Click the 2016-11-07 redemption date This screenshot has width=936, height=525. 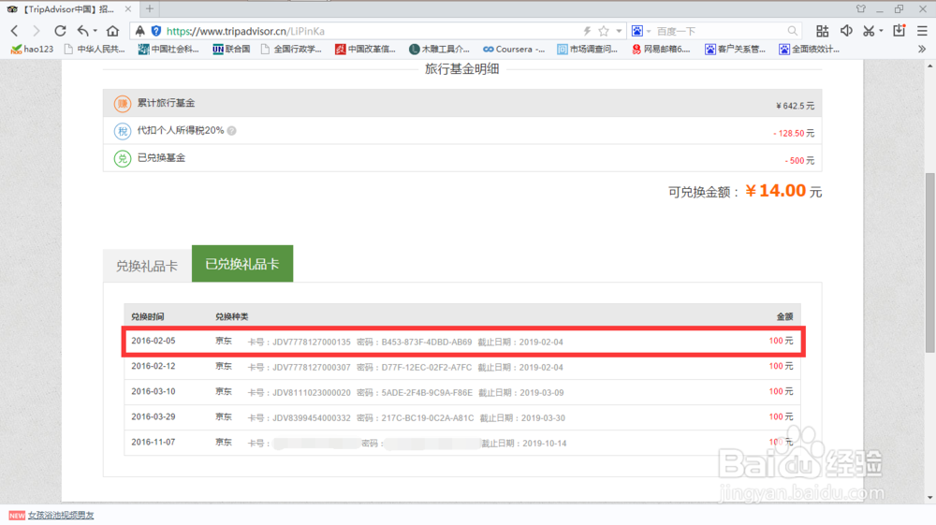(154, 442)
